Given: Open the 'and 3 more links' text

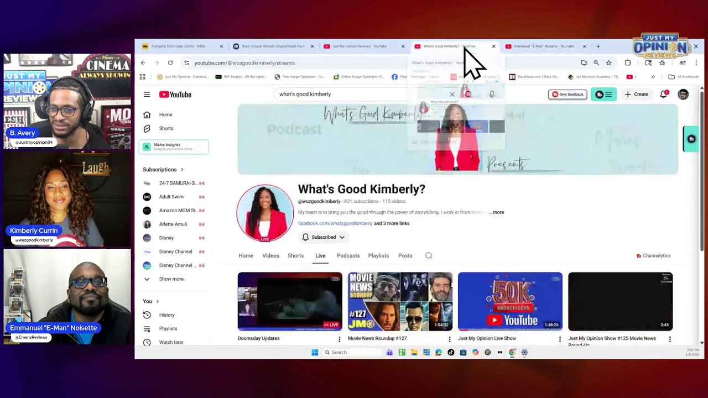Looking at the screenshot, I should [392, 223].
